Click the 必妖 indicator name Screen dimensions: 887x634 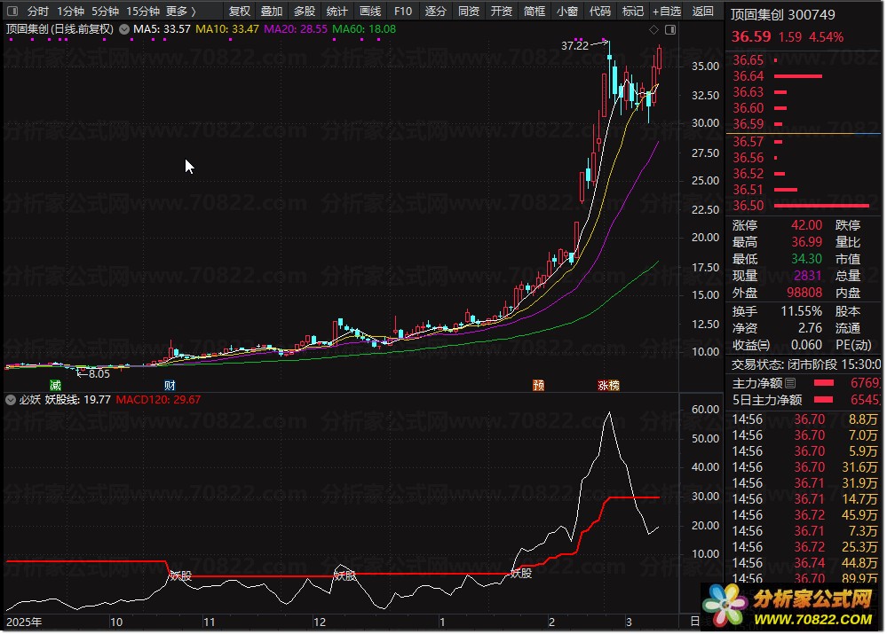coord(29,400)
